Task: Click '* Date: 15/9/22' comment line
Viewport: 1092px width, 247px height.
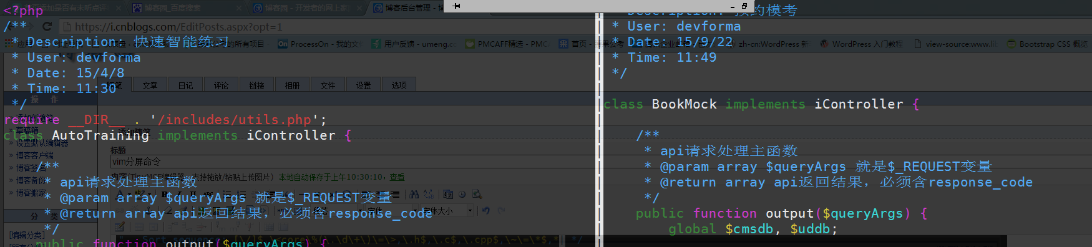Action: tap(671, 42)
